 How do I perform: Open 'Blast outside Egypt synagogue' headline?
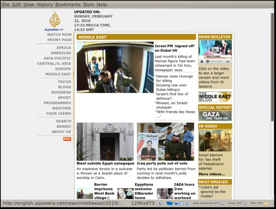tap(105, 163)
